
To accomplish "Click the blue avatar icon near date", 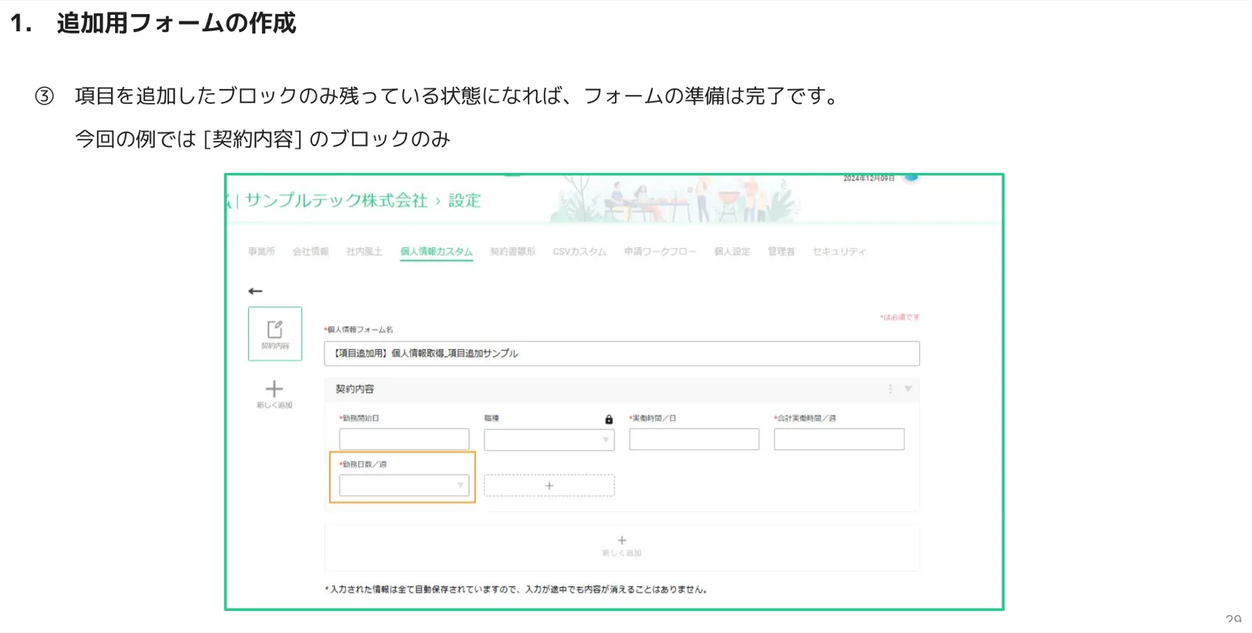I will point(911,178).
